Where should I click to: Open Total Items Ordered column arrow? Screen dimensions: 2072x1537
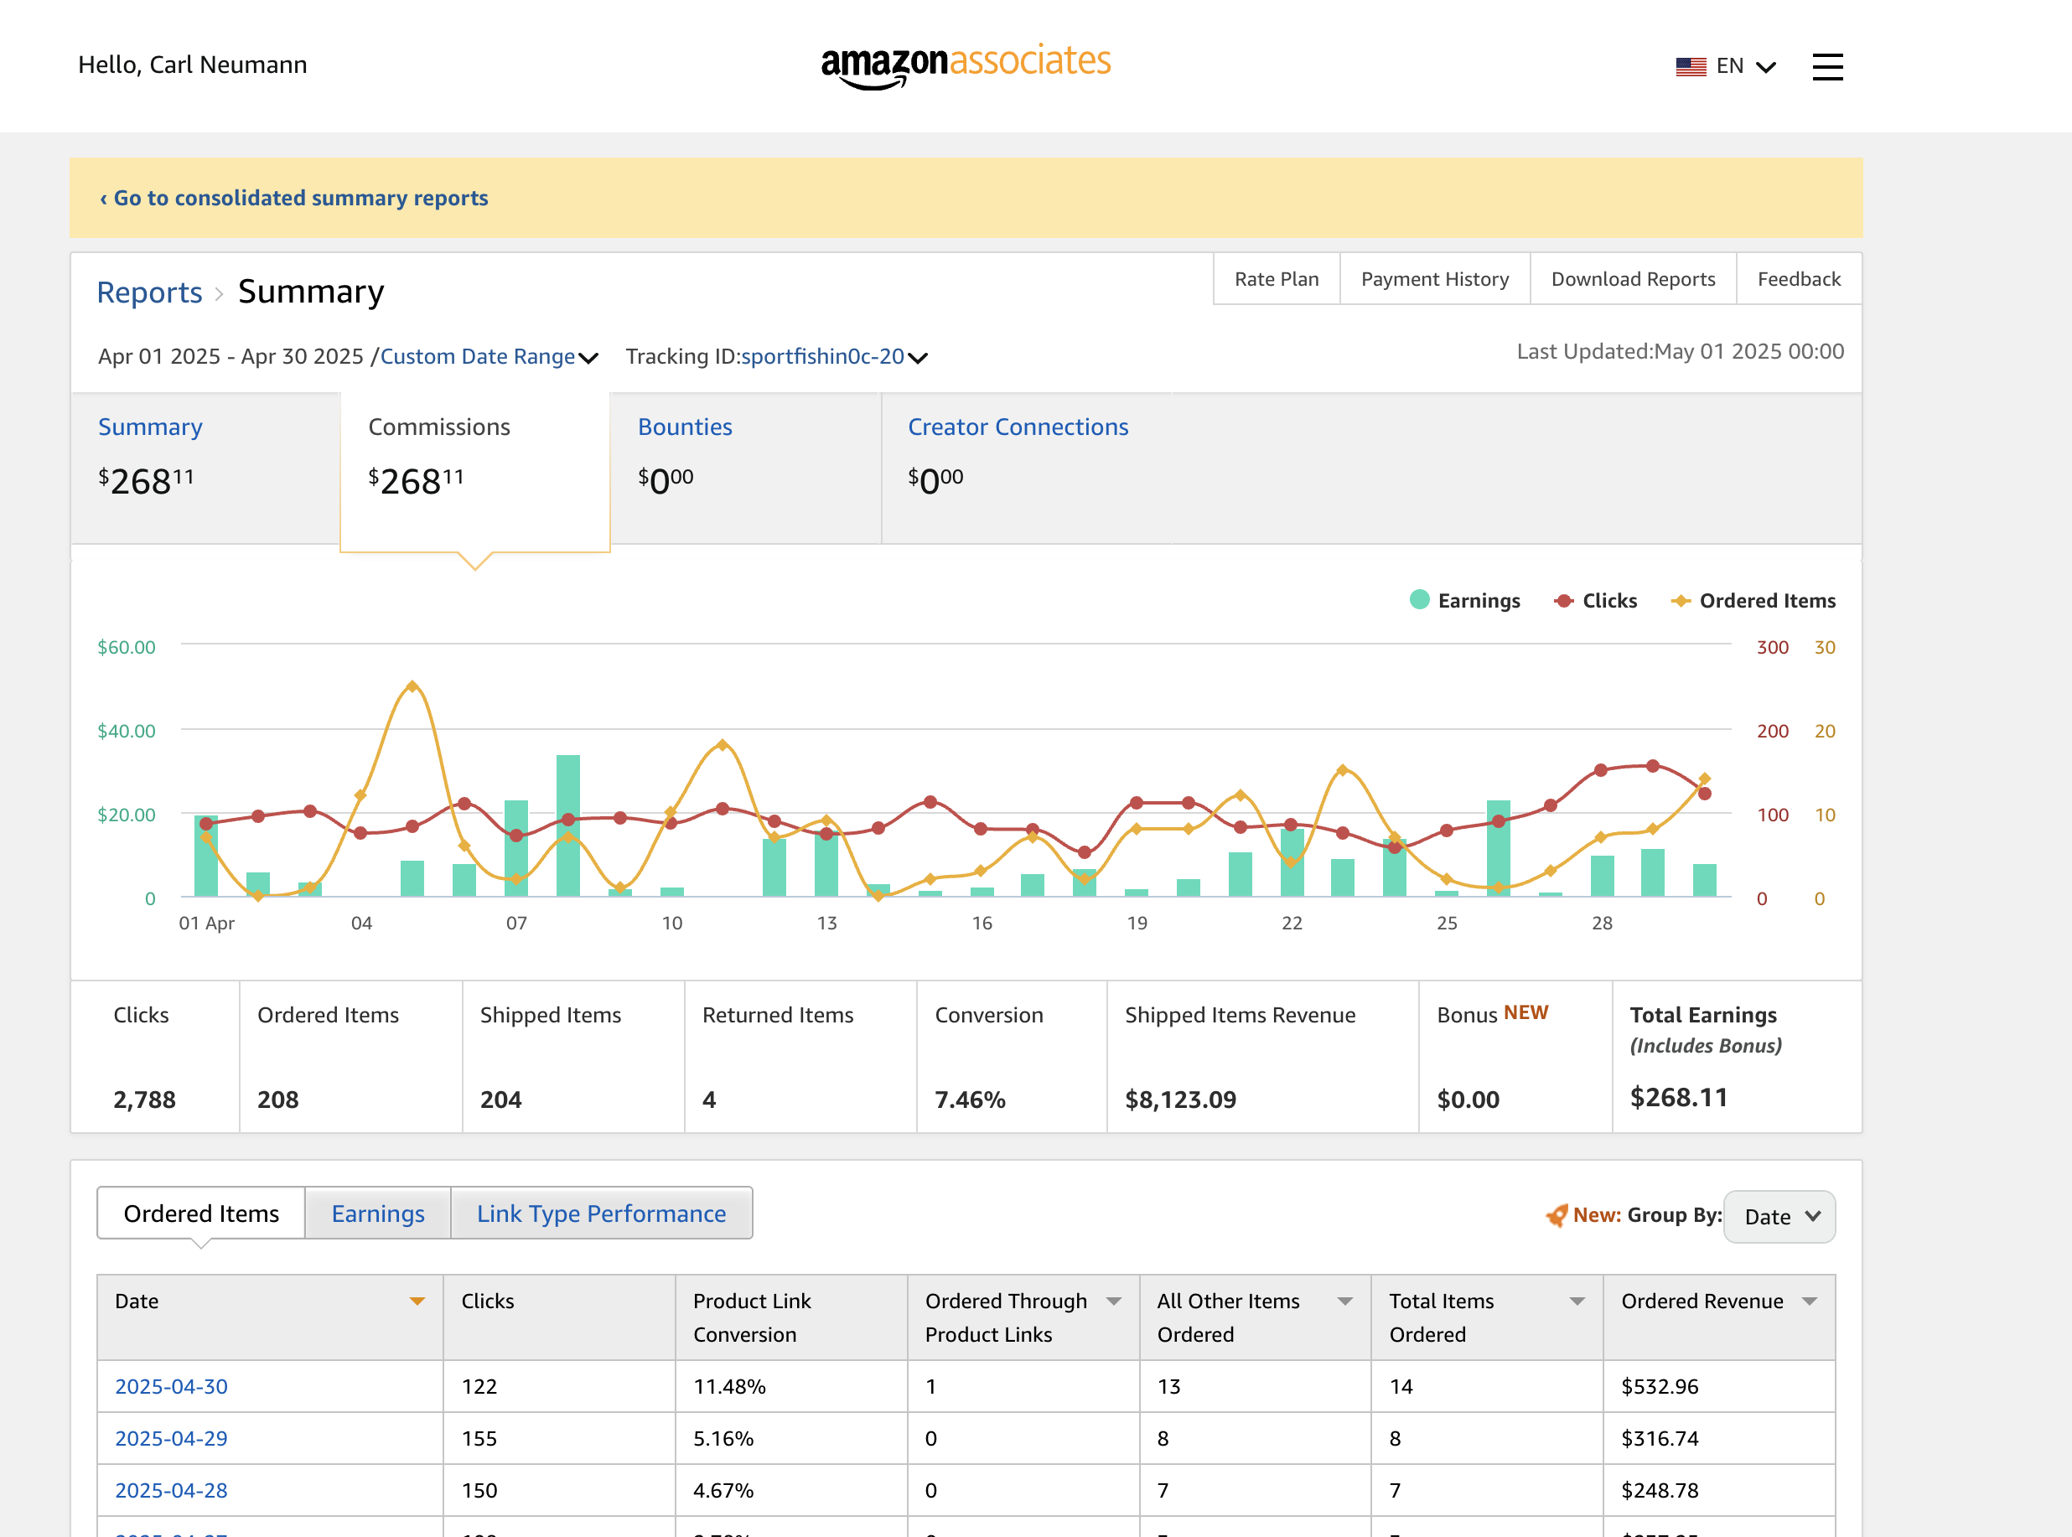pos(1577,1301)
